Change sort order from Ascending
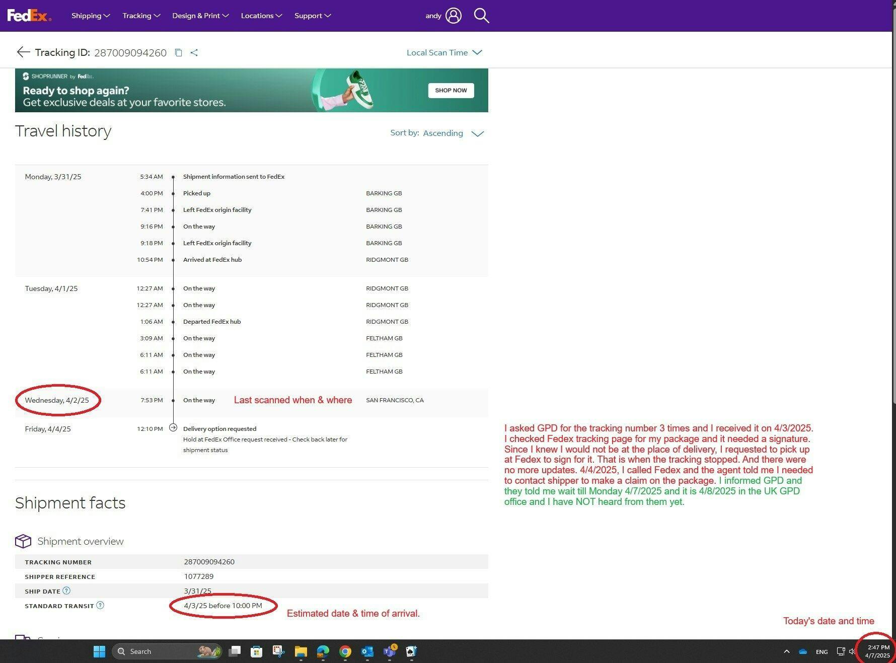This screenshot has height=663, width=896. coord(453,133)
